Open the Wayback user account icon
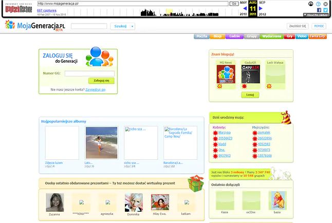This screenshot has height=223, width=332. (310, 4)
